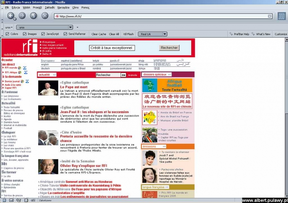This screenshot has width=288, height=203.
Task: Stop loading with the X button
Action: coord(45,15)
